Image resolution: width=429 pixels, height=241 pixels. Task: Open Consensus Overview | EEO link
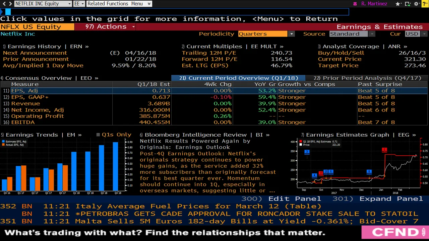coord(49,78)
